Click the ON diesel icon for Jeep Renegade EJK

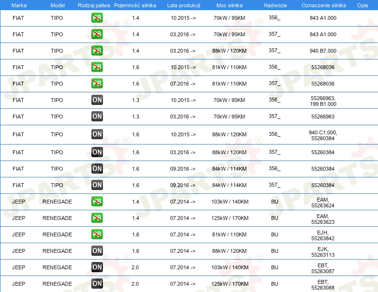point(97,251)
